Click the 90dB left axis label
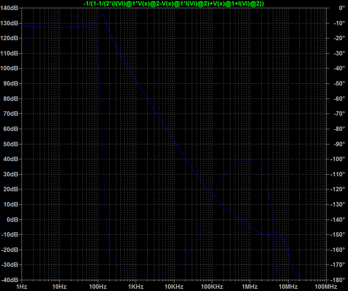Image resolution: width=348 pixels, height=291 pixels. click(11, 83)
